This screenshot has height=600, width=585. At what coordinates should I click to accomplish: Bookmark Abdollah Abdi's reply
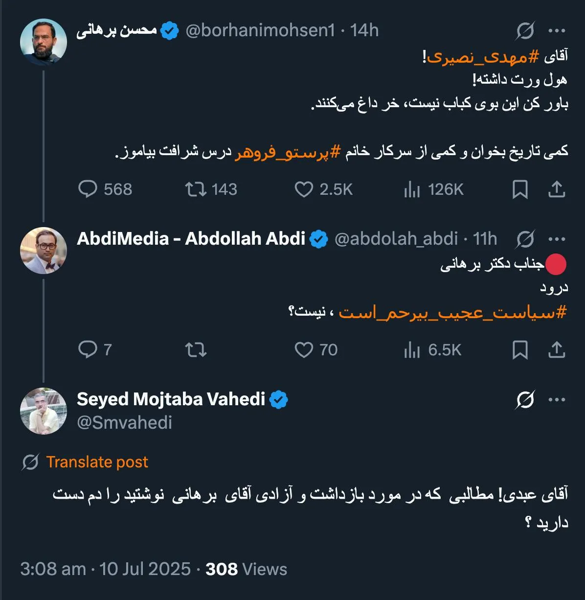coord(520,350)
